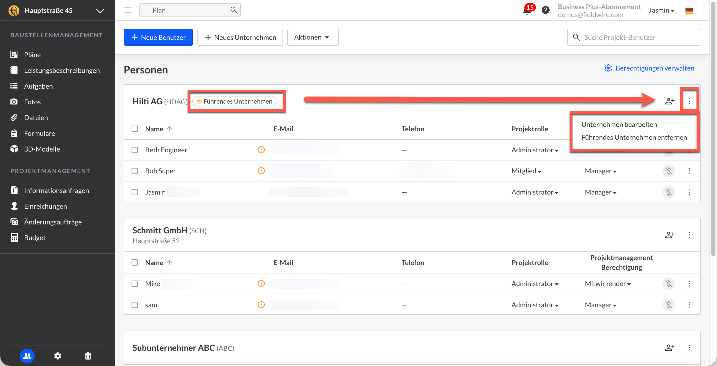Click the trash bin icon in sidebar
This screenshot has height=366, width=717.
[x=88, y=356]
